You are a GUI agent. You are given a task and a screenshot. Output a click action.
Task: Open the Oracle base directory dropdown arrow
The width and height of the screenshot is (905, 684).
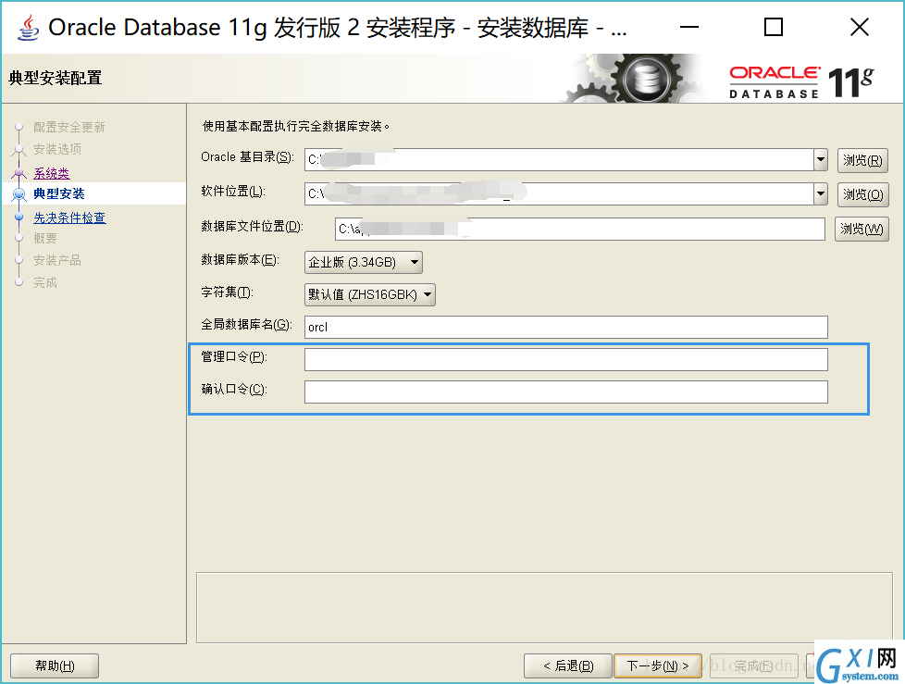(x=820, y=160)
